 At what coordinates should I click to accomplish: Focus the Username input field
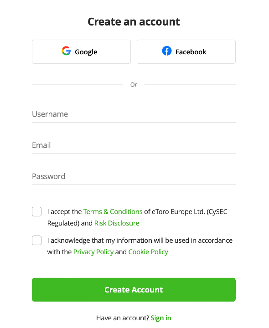134,114
